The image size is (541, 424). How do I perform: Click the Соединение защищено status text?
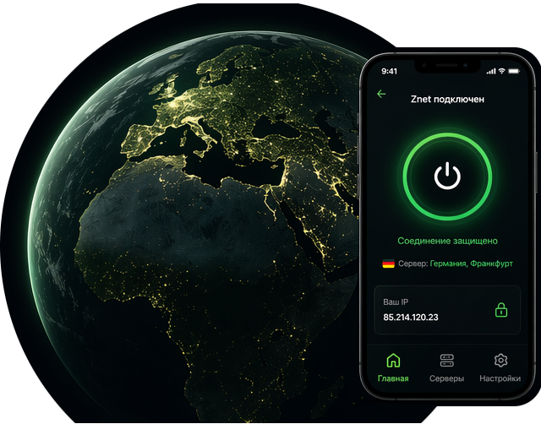click(x=447, y=241)
